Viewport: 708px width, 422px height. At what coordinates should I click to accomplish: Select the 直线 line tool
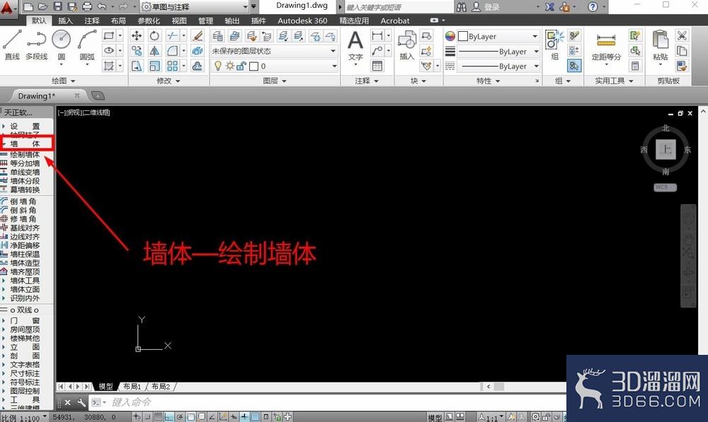(x=12, y=45)
